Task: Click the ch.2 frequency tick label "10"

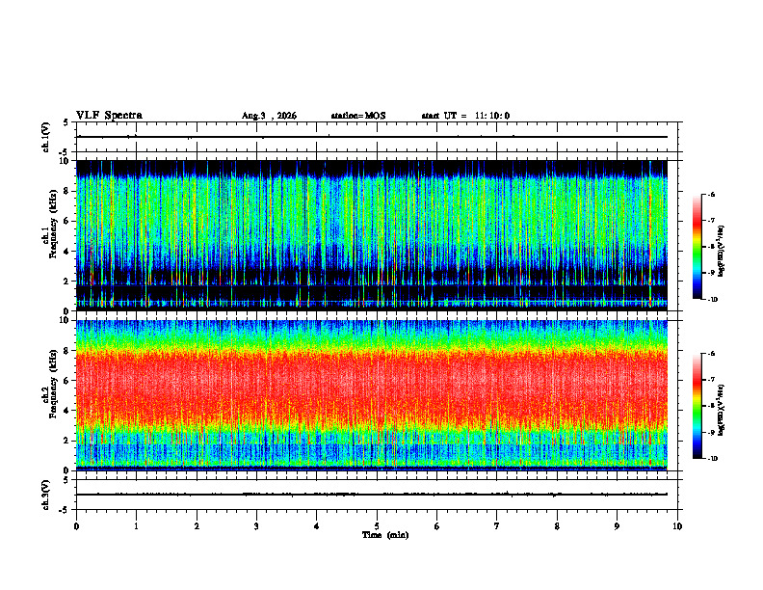Action: (x=66, y=320)
